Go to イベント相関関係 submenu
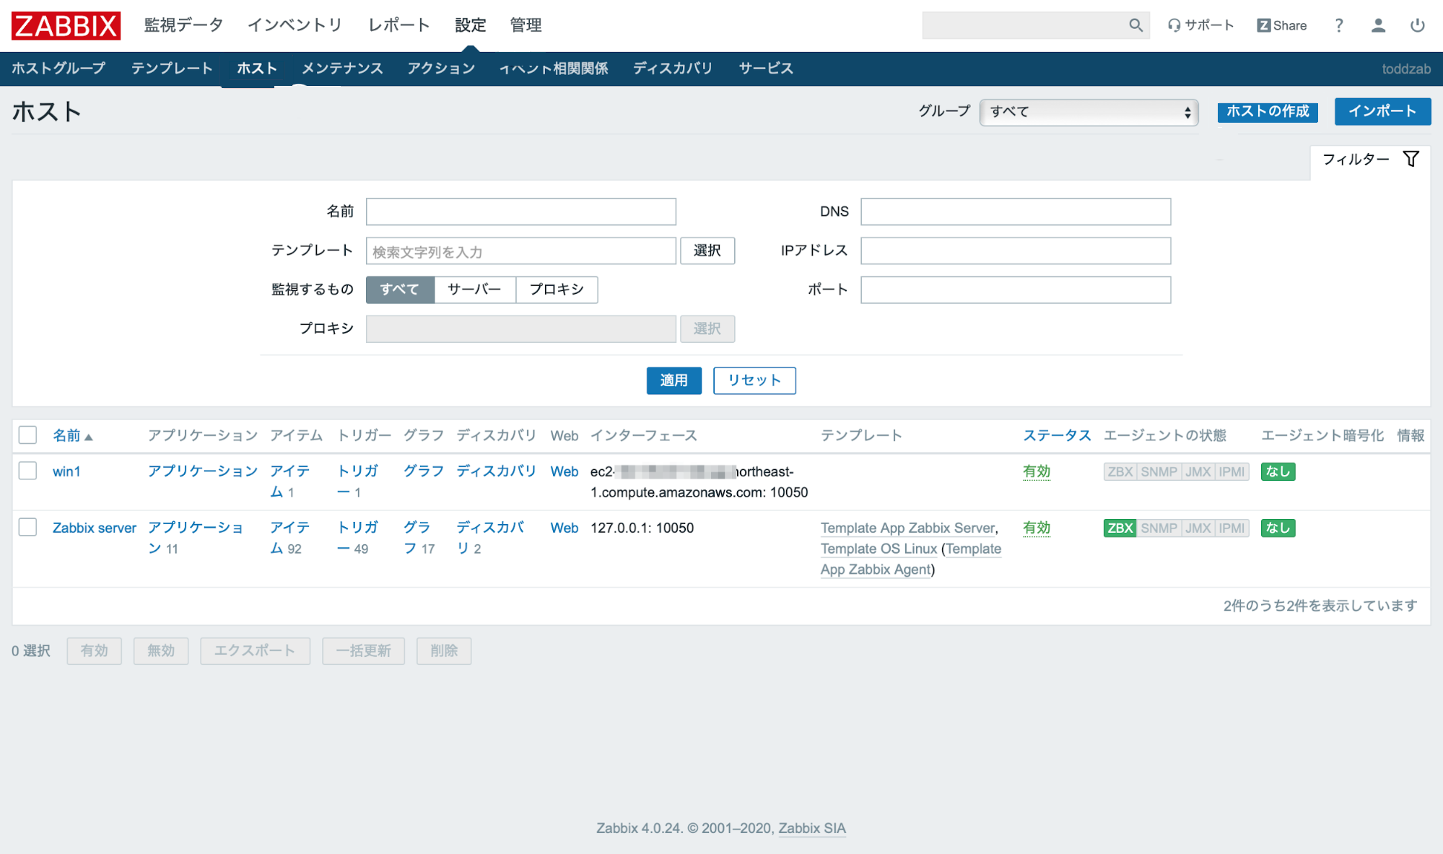Image resolution: width=1443 pixels, height=854 pixels. pyautogui.click(x=554, y=69)
